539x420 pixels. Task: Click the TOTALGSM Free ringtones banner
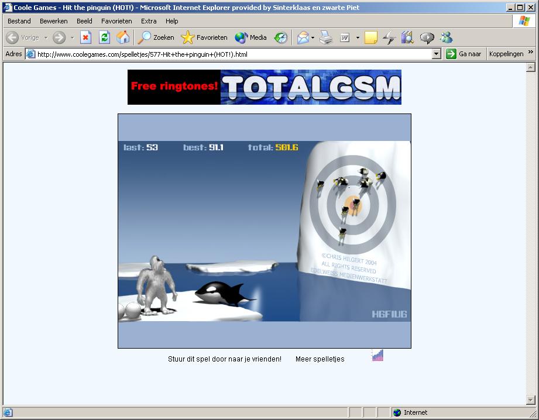pyautogui.click(x=265, y=87)
